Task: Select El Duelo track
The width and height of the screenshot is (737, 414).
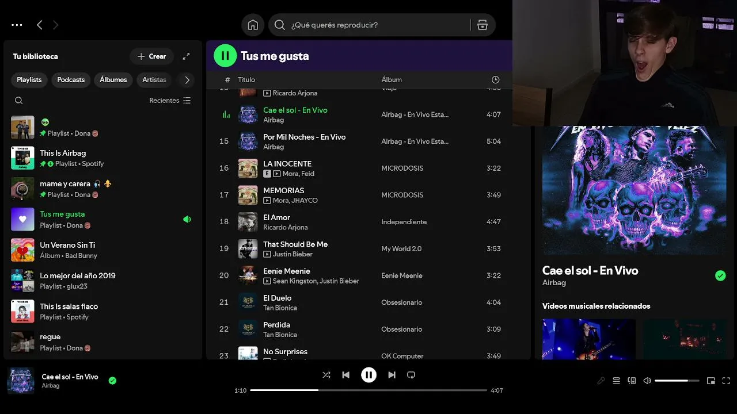Action: (277, 298)
